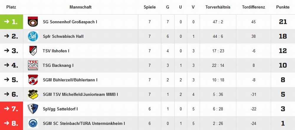
Task: Select the Mannschaft column header
Action: point(81,7)
